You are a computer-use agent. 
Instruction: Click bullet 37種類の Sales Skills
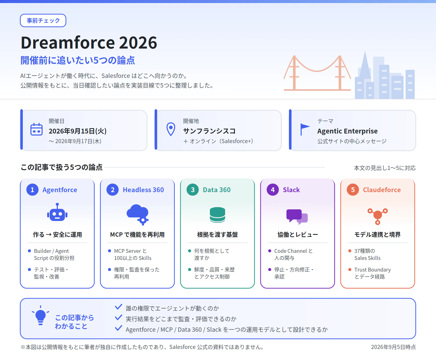[368, 254]
